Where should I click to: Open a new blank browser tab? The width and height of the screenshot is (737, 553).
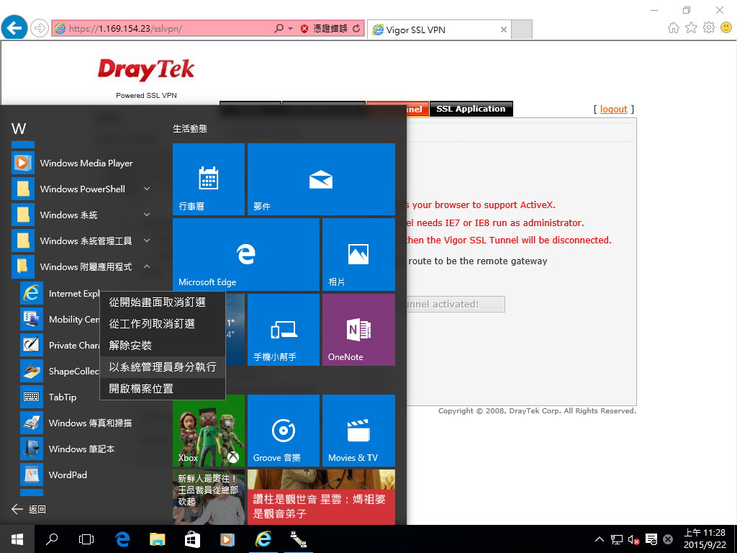coord(521,30)
